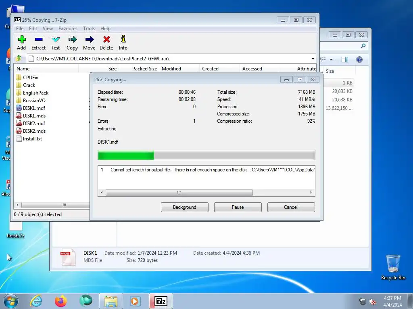The height and width of the screenshot is (309, 413).
Task: Click the green copying progress bar
Action: point(126,155)
